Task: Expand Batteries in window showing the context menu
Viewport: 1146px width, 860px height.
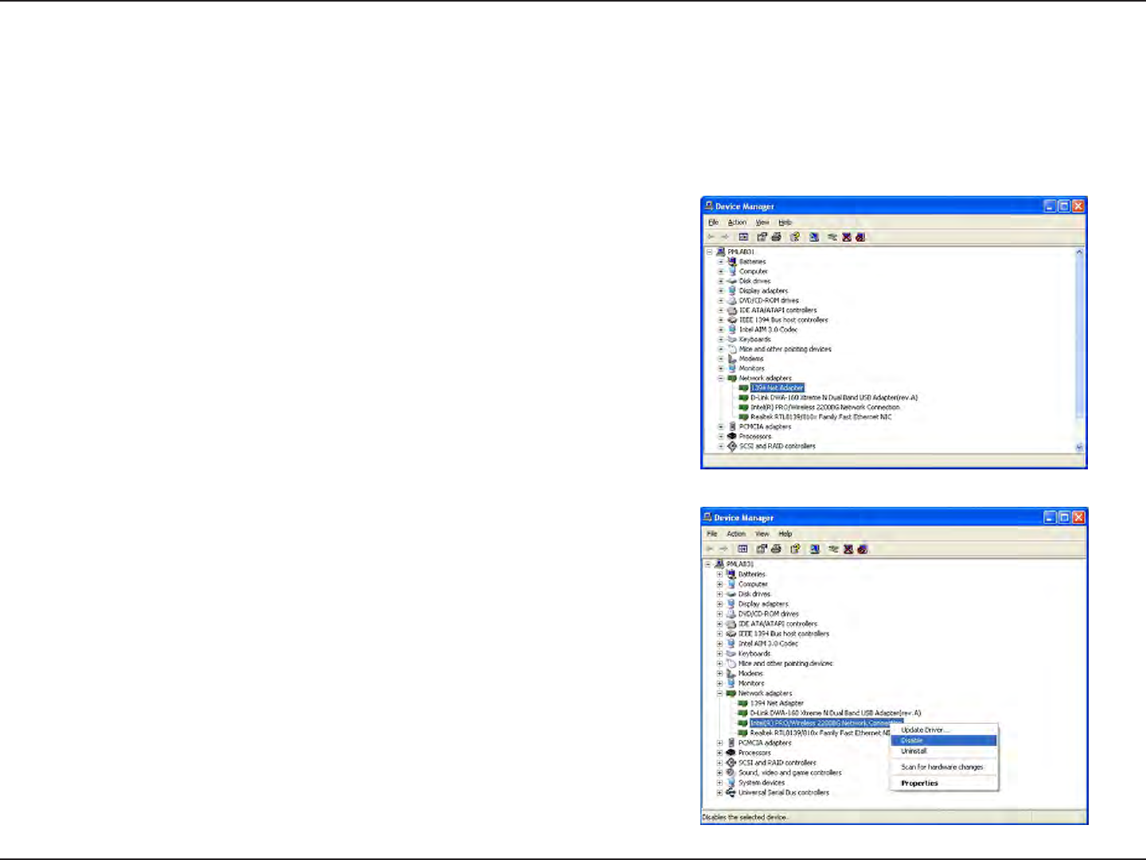Action: point(719,574)
